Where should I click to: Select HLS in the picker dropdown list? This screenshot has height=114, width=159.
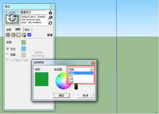[81, 76]
